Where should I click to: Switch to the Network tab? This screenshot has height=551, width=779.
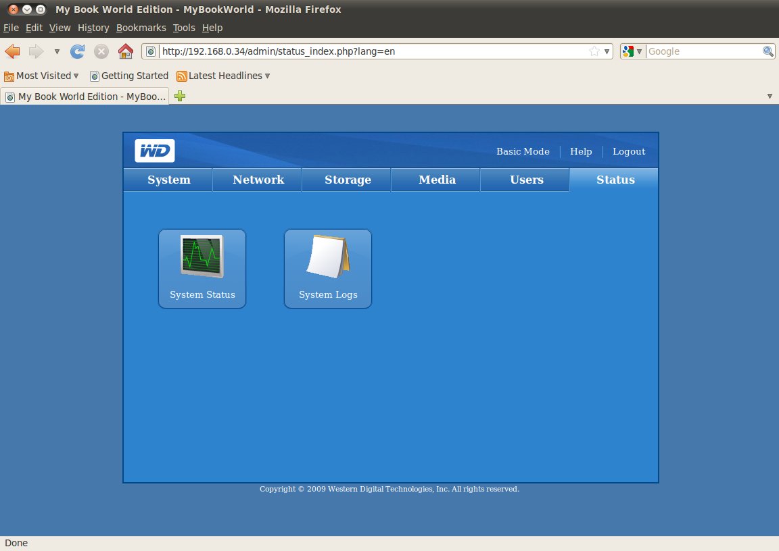(x=258, y=180)
